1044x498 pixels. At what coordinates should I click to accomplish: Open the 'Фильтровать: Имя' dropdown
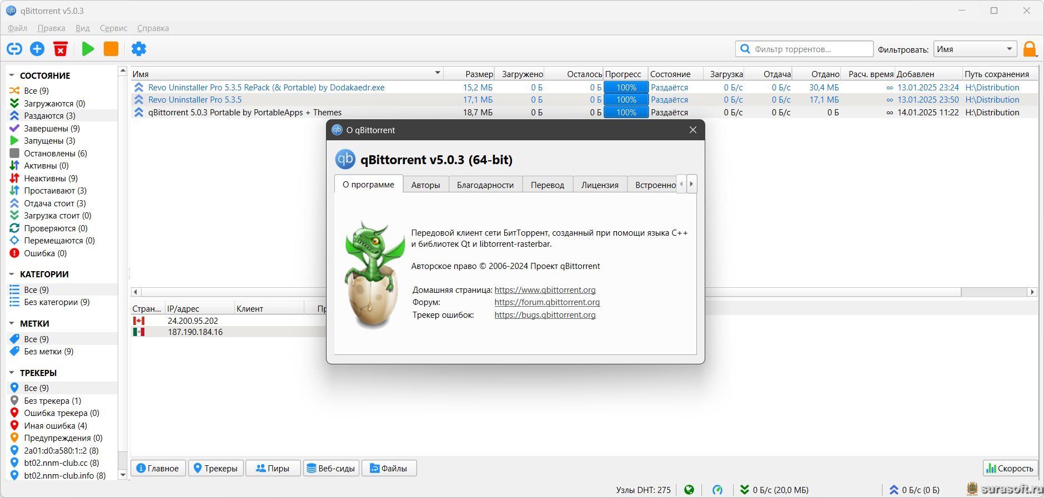[x=975, y=49]
